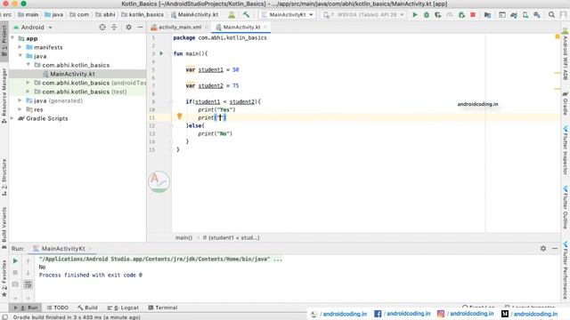Click the Run tool window button at bottom
Screen dimensions: 570x320
pyautogui.click(x=26, y=308)
